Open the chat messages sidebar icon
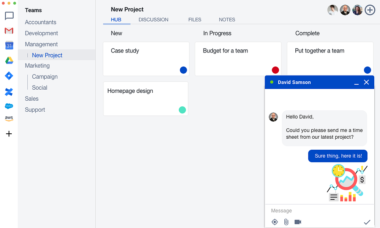Screen dimensions: 380x228 tap(9, 16)
